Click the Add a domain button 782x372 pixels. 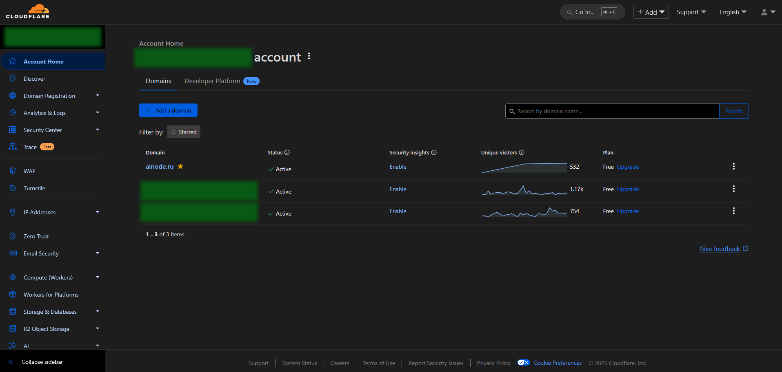pos(168,110)
